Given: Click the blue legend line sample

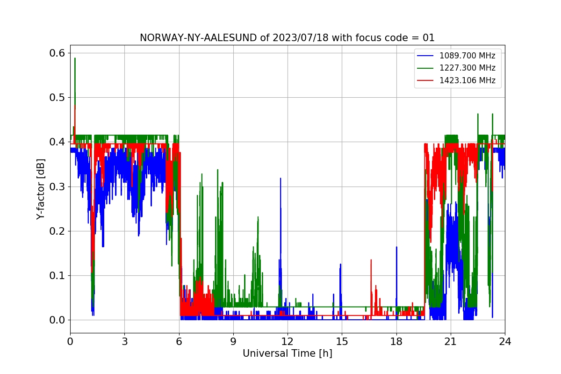Looking at the screenshot, I should pyautogui.click(x=426, y=56).
